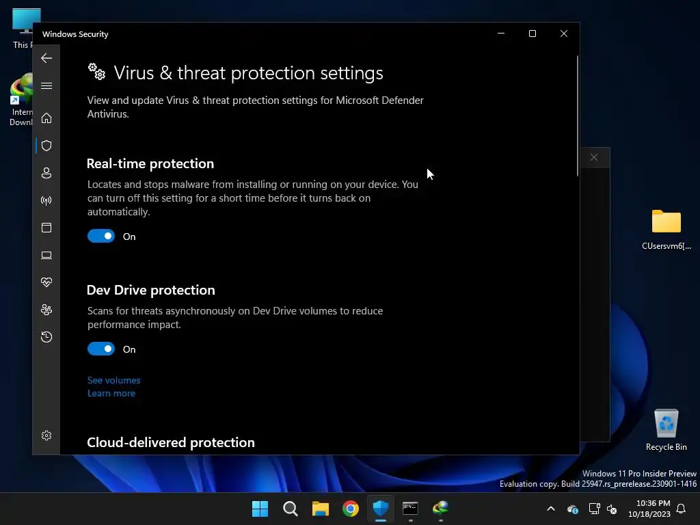Open Learn more link under Dev Drive

click(111, 393)
